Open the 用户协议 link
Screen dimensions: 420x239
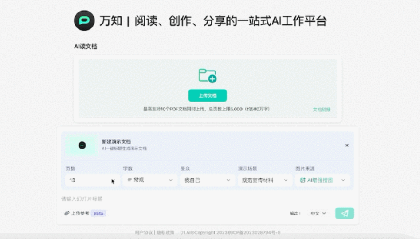point(144,232)
